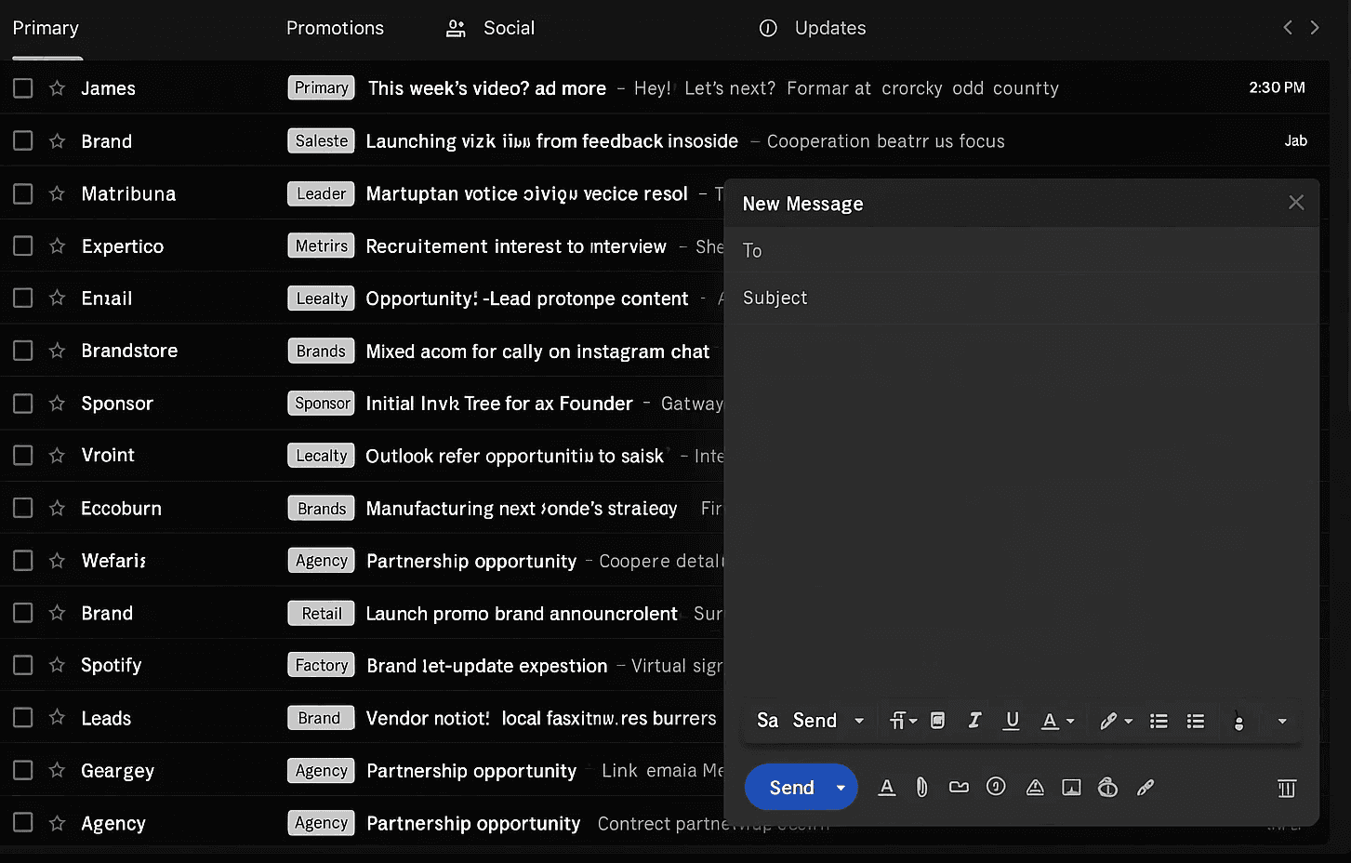Insert a numbered list in the message
The width and height of the screenshot is (1351, 863).
click(x=1159, y=721)
